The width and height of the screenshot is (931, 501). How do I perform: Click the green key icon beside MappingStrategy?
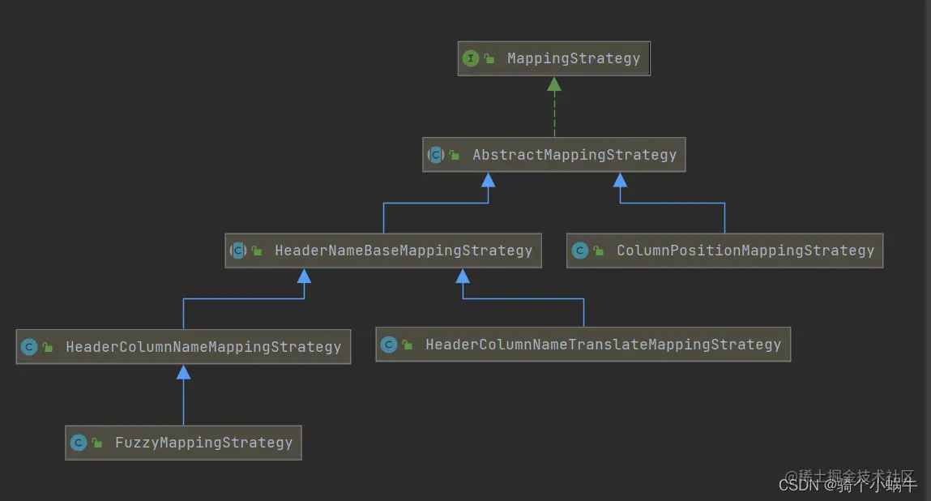coord(489,58)
